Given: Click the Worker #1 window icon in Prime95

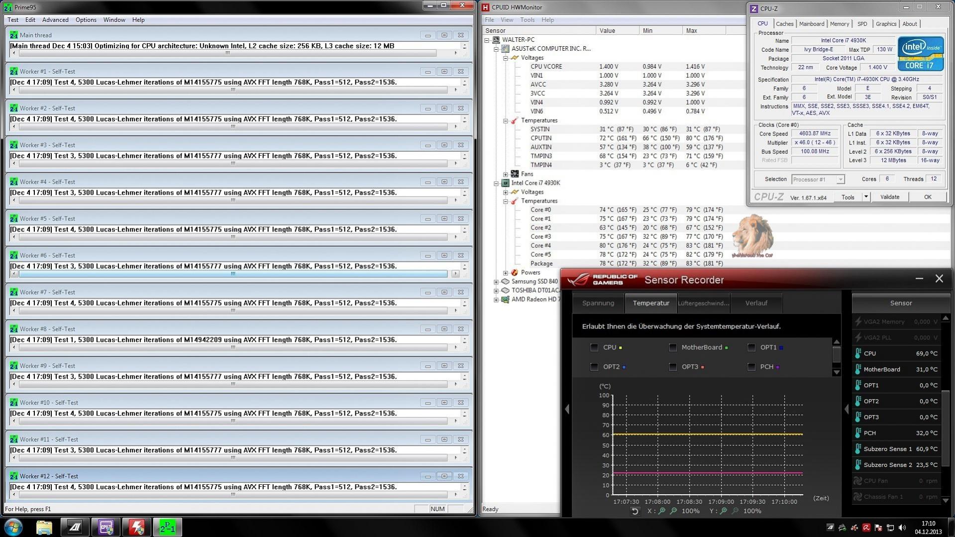Looking at the screenshot, I should 14,71.
